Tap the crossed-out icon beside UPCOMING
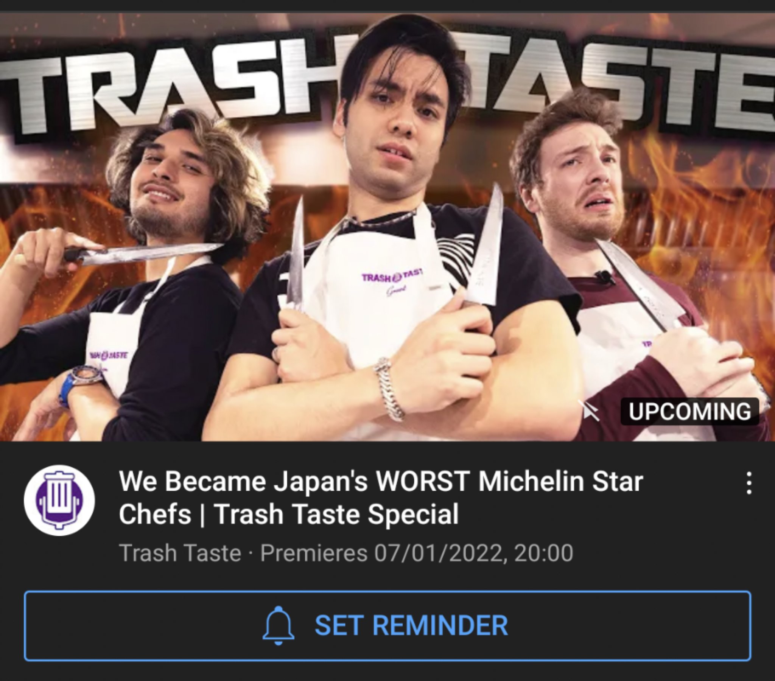 [589, 411]
